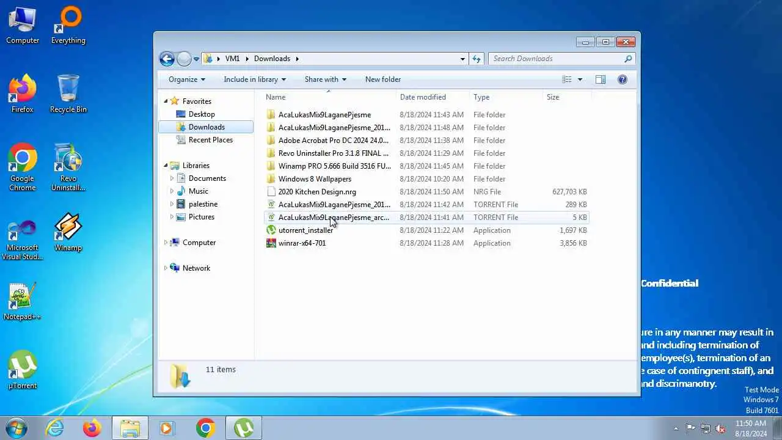Select the Adobe Acrobat Pro DC 2024 folder
This screenshot has height=440, width=782.
[x=426, y=141]
